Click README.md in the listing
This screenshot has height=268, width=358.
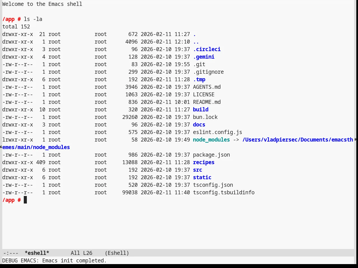click(207, 102)
